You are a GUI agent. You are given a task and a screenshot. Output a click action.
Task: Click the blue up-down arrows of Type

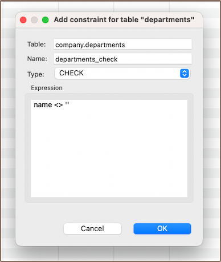[185, 73]
